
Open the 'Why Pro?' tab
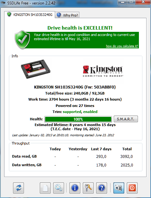(x=68, y=15)
